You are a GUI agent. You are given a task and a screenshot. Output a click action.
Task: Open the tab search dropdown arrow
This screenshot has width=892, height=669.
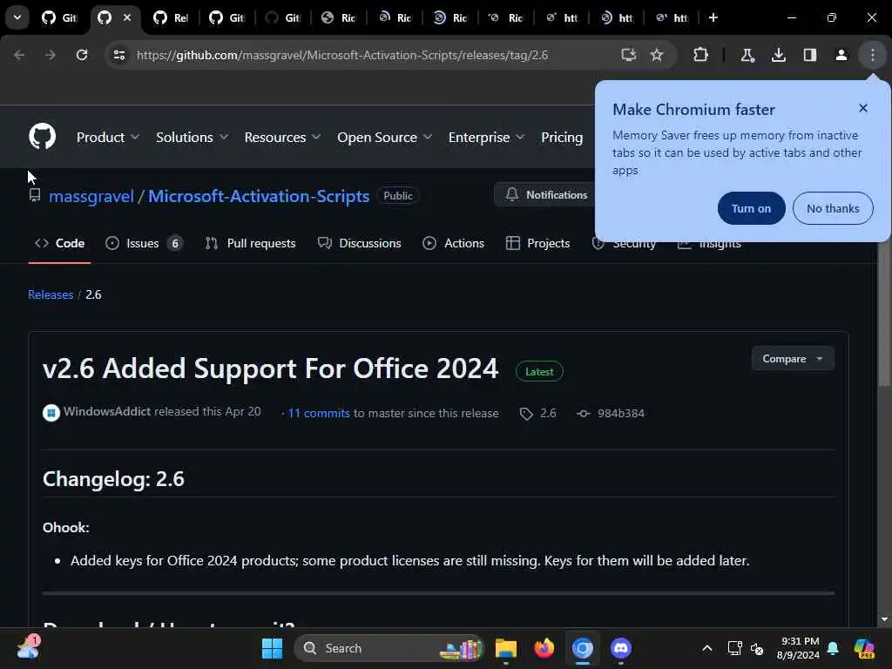tap(17, 17)
